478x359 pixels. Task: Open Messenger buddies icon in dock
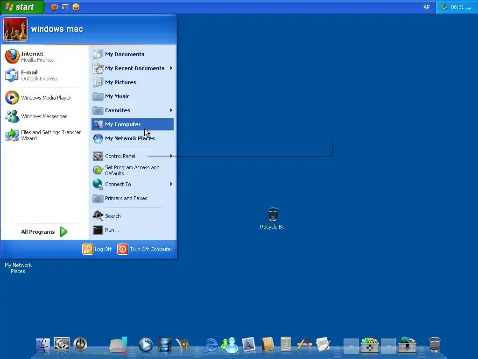230,345
